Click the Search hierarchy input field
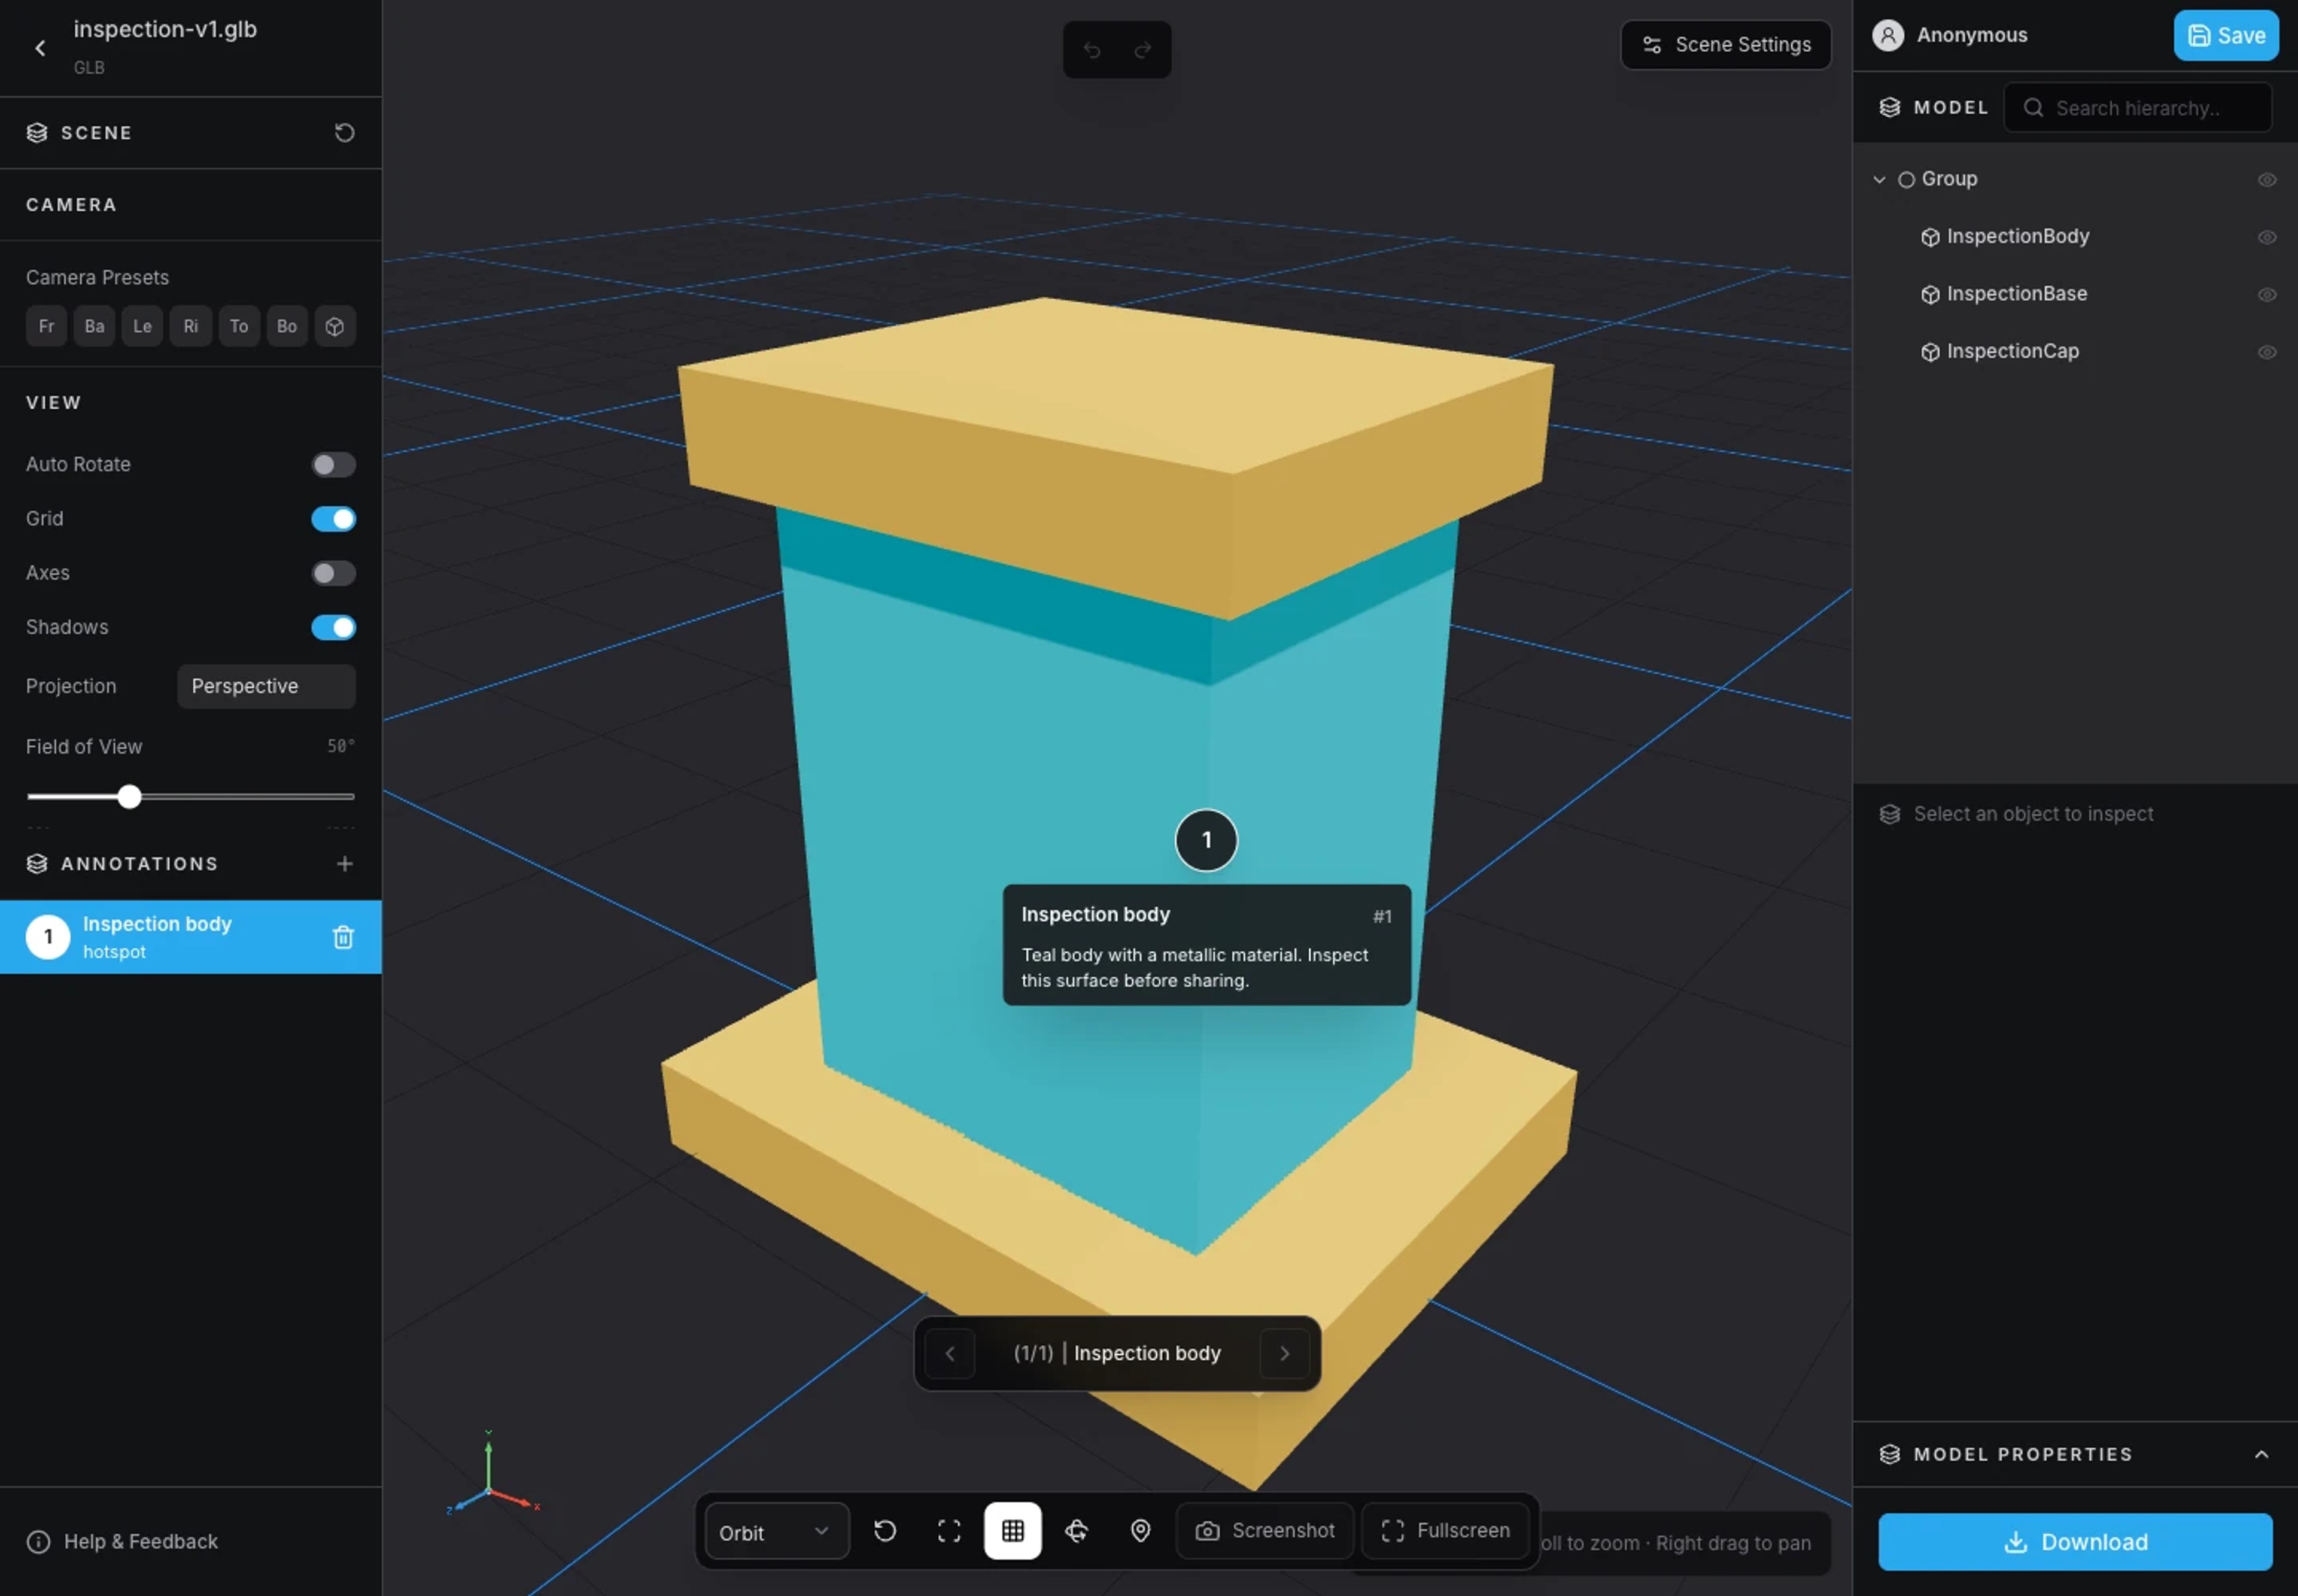The image size is (2298, 1596). (x=2137, y=108)
